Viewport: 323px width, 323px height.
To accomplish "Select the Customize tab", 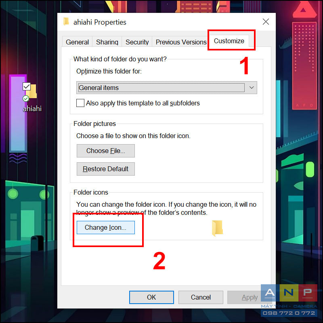I will 229,41.
